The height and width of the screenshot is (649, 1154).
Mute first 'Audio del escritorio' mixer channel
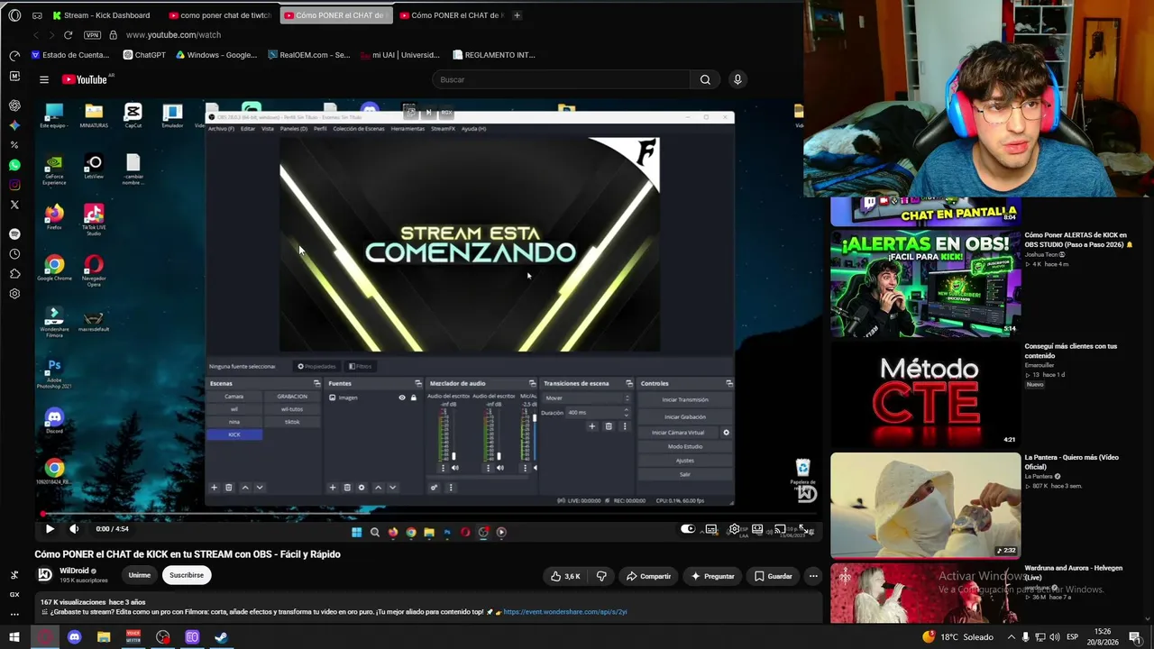point(454,468)
